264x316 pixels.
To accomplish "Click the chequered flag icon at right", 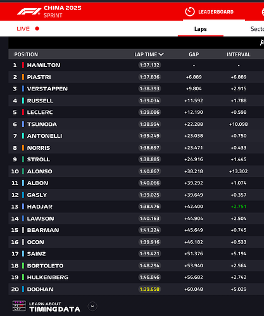I will [x=262, y=42].
